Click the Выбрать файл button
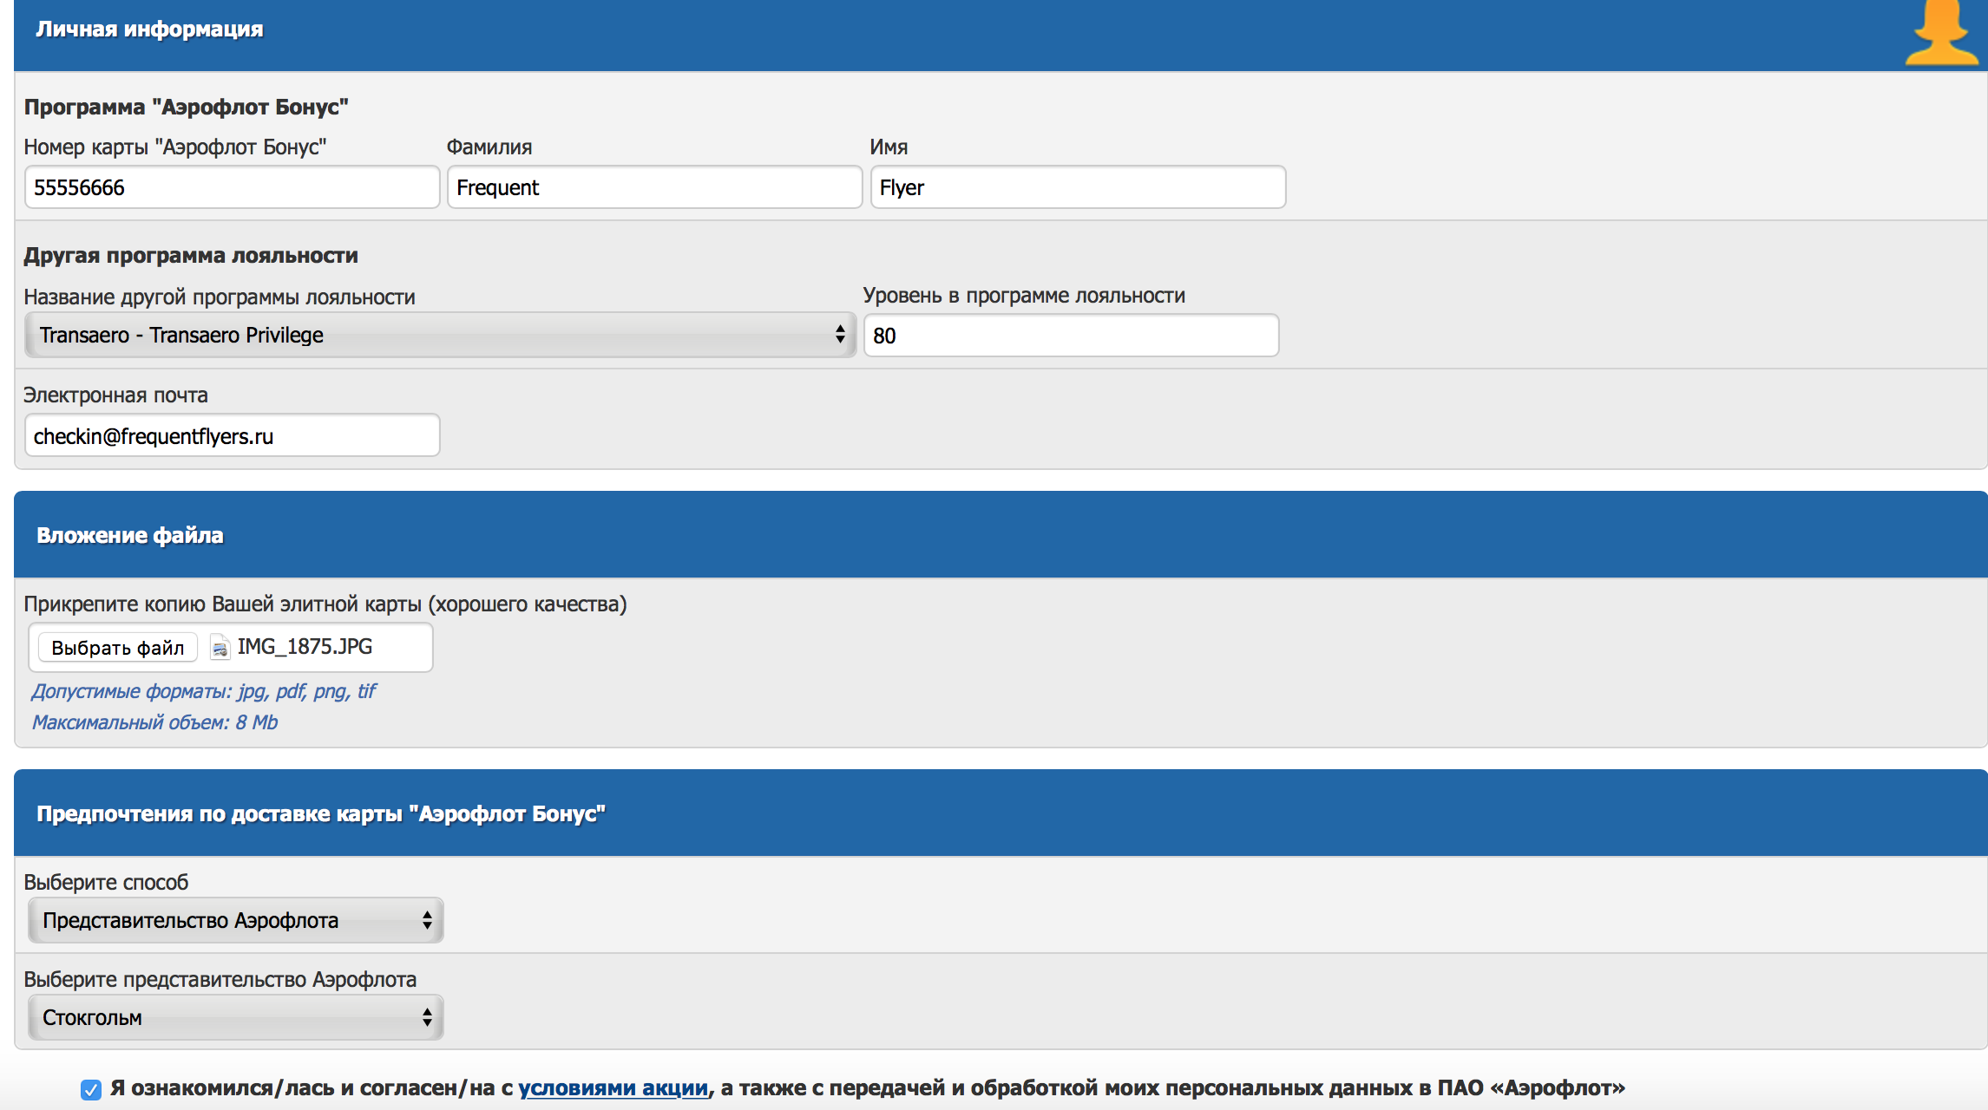Image resolution: width=1988 pixels, height=1110 pixels. point(118,648)
